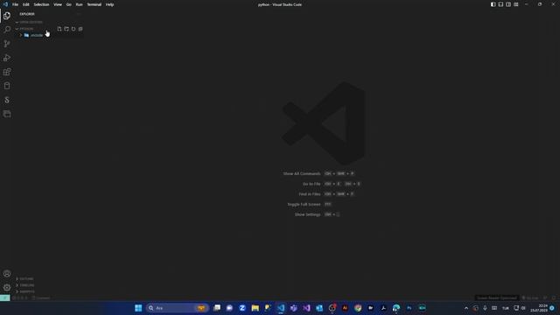Click the Refresh Explorer icon
The image size is (560, 315).
(73, 29)
